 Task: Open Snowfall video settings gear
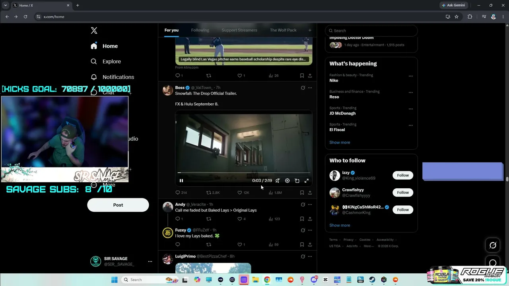(288, 181)
